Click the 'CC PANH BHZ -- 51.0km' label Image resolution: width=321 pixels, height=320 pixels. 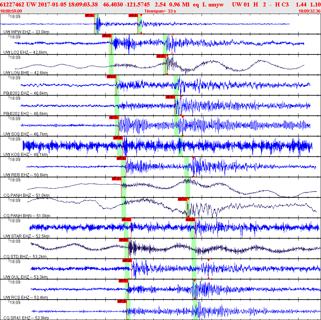[x=27, y=195]
